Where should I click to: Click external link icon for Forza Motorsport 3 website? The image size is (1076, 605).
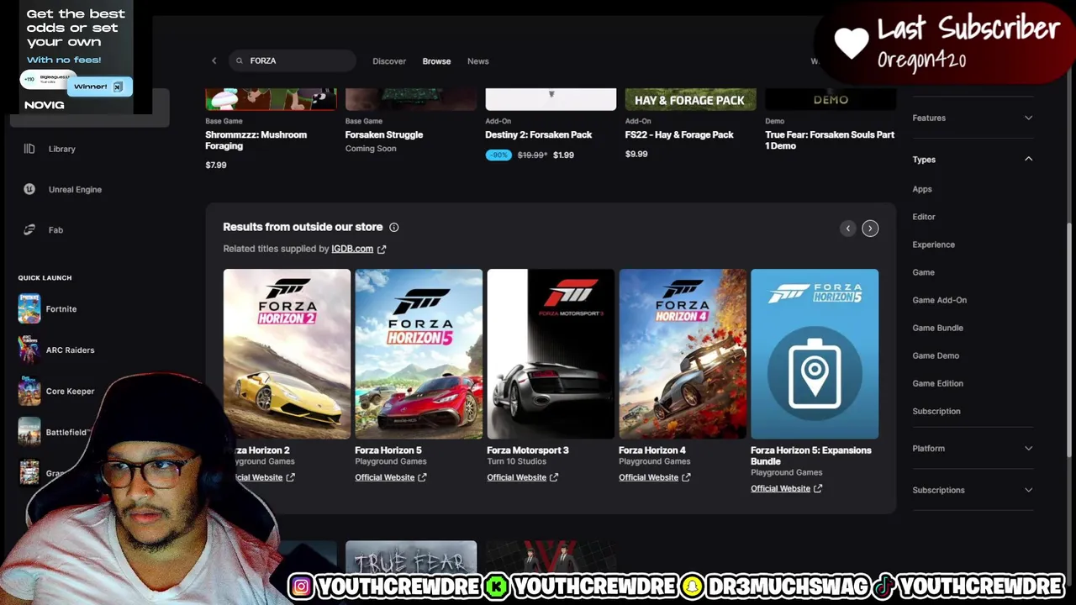[554, 477]
